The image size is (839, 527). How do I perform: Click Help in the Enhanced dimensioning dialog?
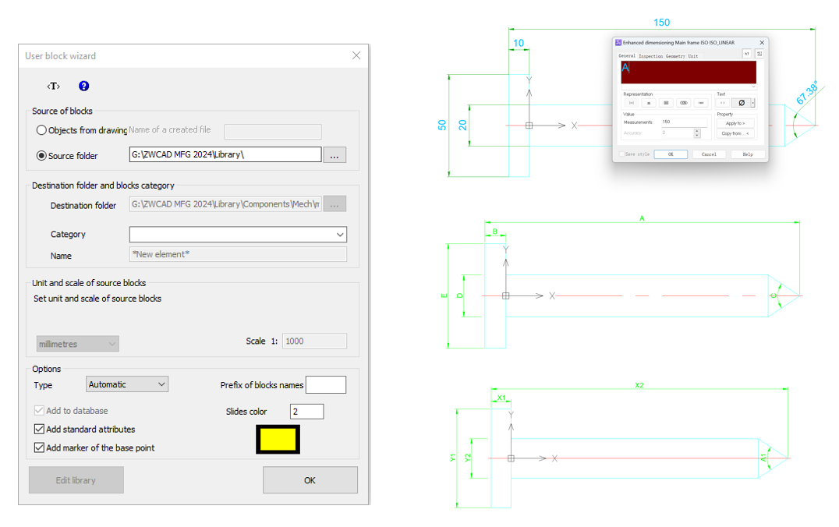[x=748, y=154]
